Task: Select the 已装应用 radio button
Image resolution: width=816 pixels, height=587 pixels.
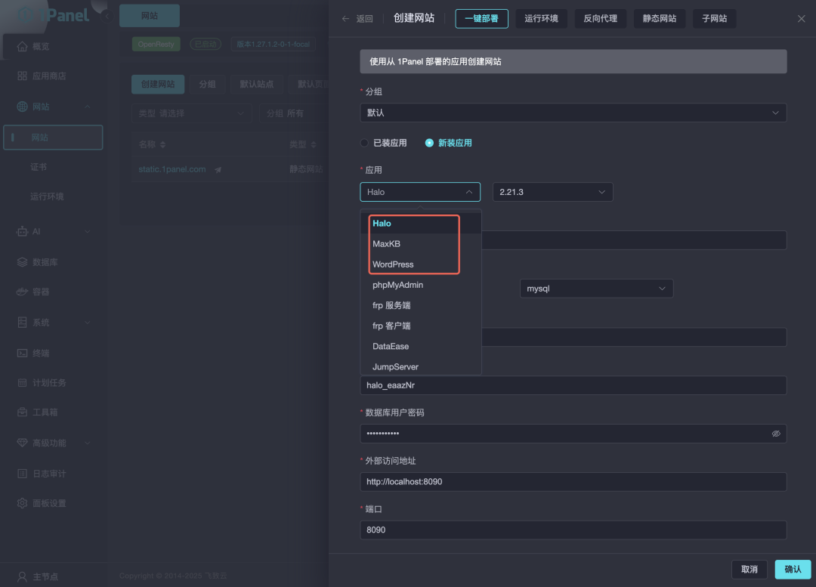Action: click(x=365, y=143)
